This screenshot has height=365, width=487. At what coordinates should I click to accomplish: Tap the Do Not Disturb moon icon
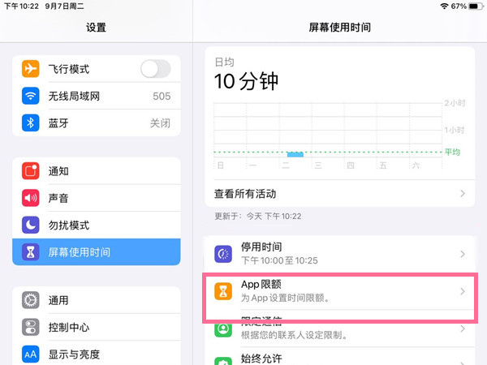[x=31, y=225]
